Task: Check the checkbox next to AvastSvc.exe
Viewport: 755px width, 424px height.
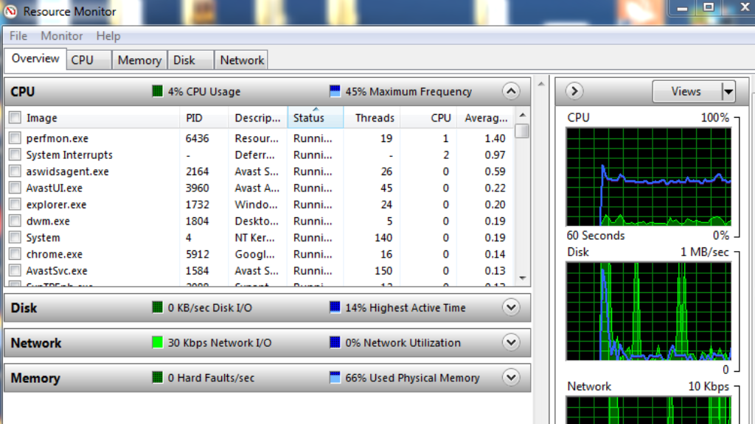Action: pos(13,270)
